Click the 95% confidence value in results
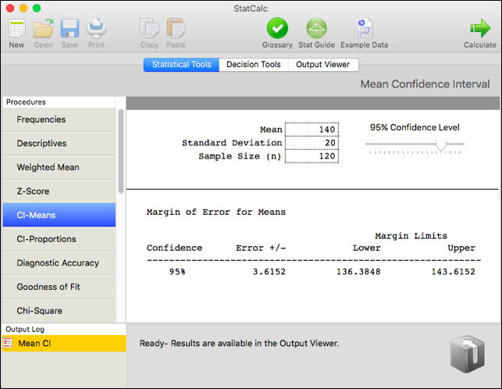This screenshot has height=389, width=502. [177, 272]
